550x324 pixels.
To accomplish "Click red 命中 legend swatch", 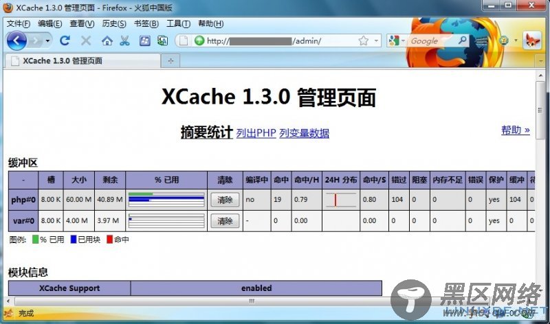I will [109, 240].
